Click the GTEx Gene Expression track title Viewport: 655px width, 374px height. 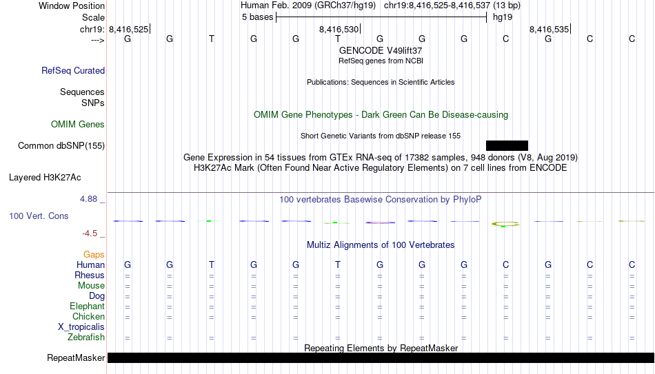(381, 157)
